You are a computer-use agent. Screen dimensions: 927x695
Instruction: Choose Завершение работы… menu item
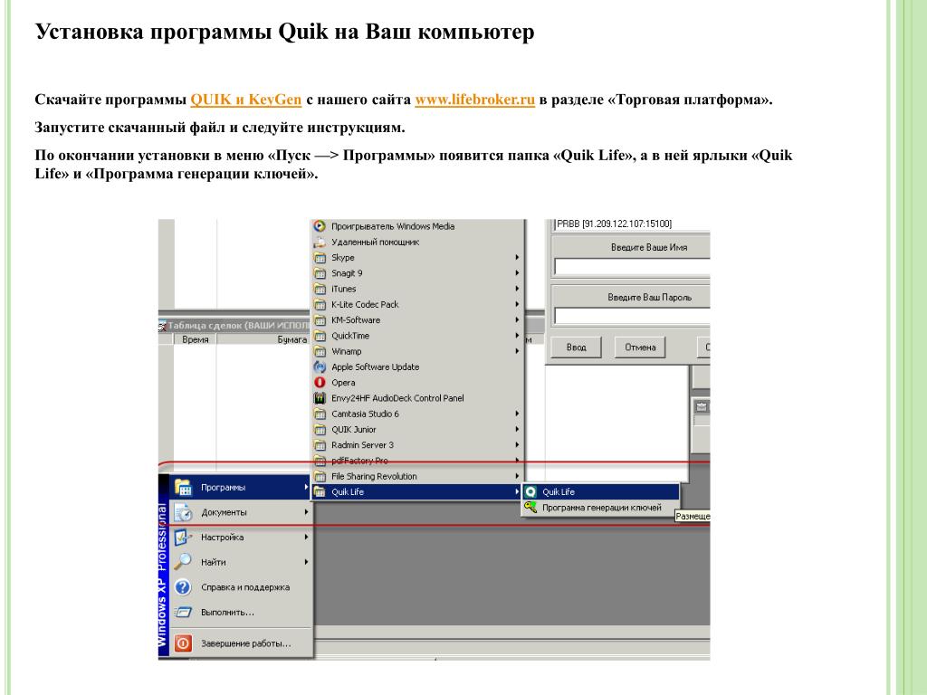pyautogui.click(x=241, y=643)
